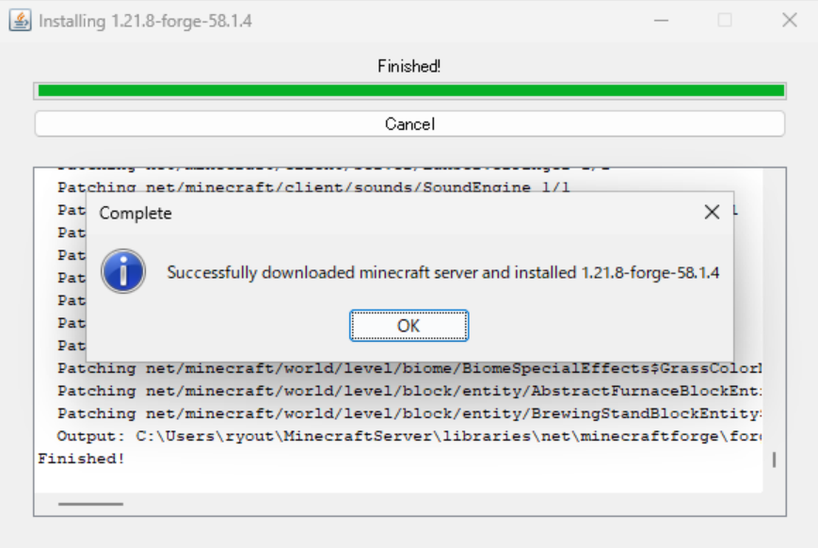Click the log's horizontal scrollbar thumb

pos(90,504)
